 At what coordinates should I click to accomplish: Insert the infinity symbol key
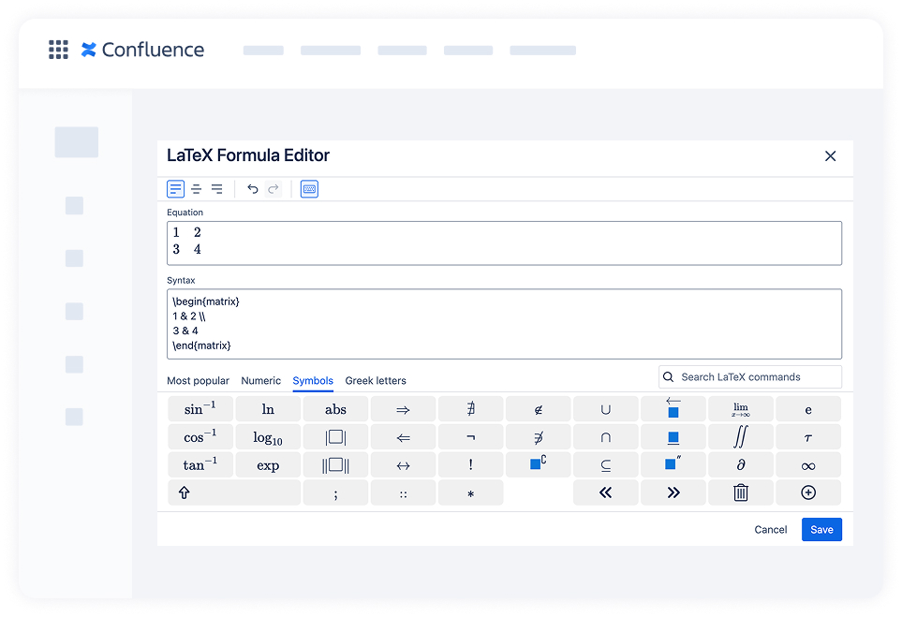(x=808, y=465)
